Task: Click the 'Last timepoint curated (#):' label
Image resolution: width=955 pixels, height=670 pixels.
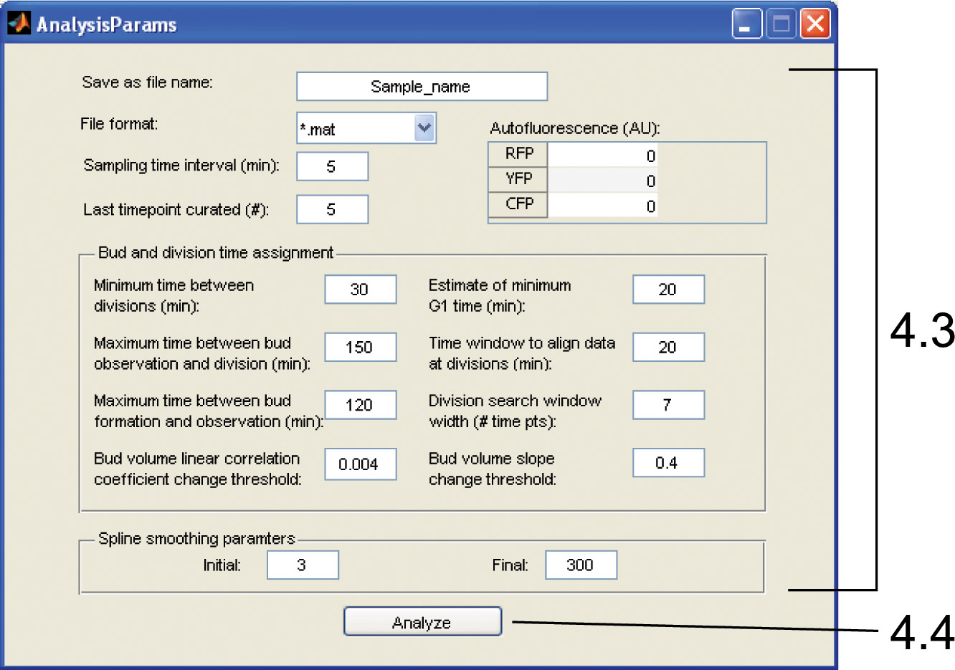Action: (x=176, y=210)
